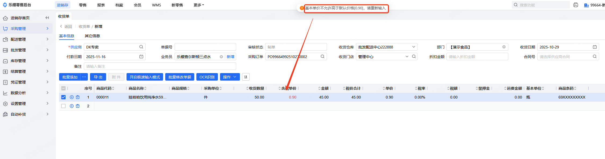Click the 新增 link next to 业务员
605x159 pixels.
coord(231,57)
